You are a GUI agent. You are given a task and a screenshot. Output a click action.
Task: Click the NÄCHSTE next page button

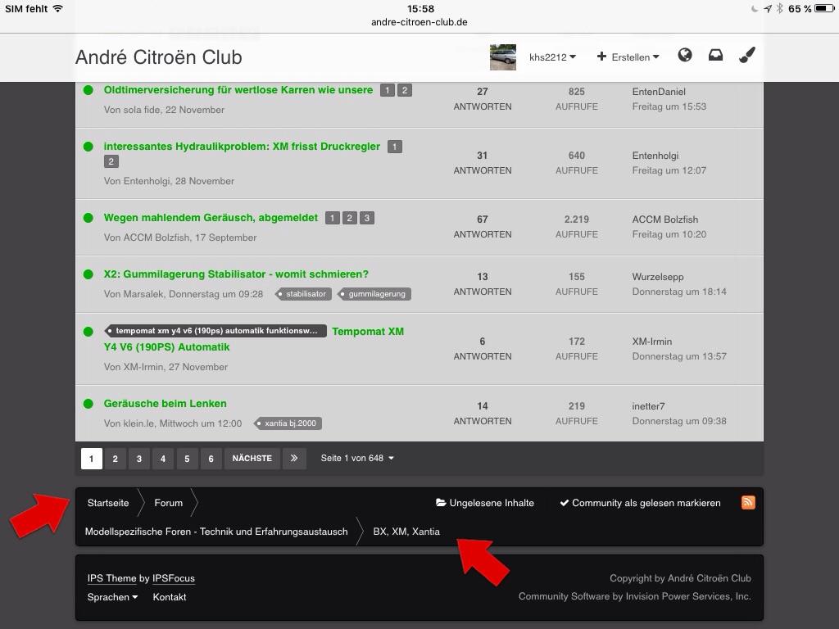point(252,459)
